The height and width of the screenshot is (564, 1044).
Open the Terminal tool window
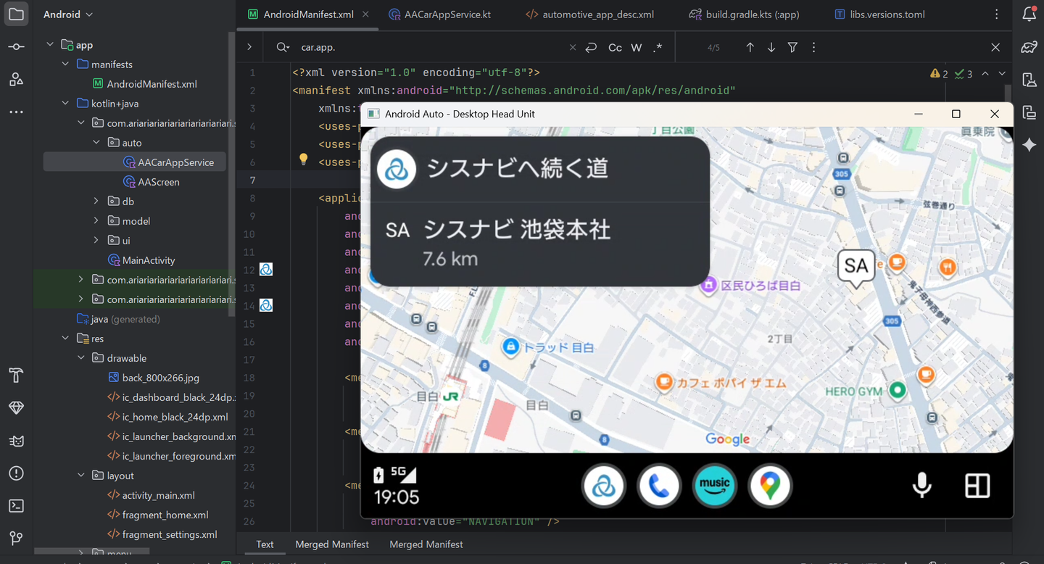point(16,506)
